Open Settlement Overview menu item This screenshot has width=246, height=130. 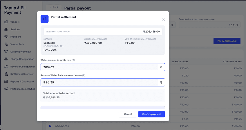coord(22,74)
